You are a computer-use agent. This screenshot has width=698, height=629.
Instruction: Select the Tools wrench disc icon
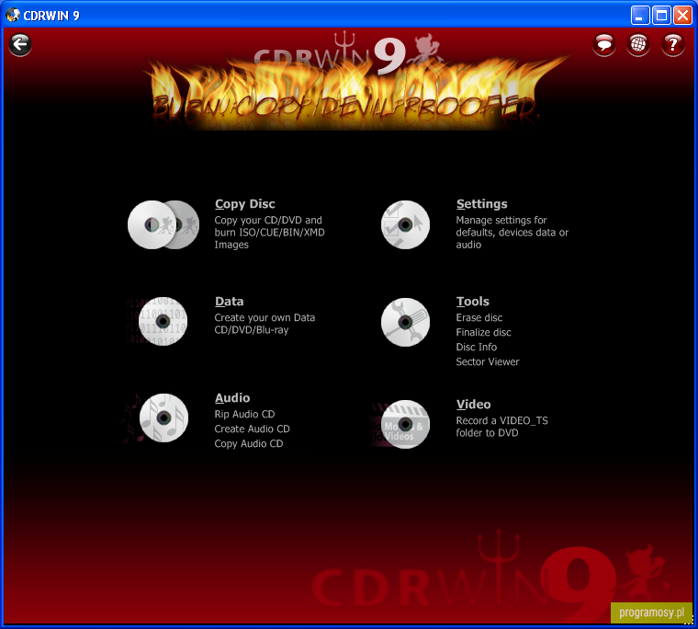click(x=405, y=322)
